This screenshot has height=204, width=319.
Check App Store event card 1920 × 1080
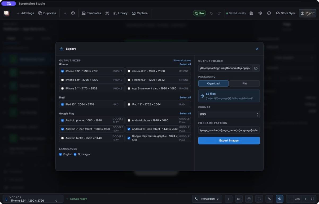(x=129, y=88)
